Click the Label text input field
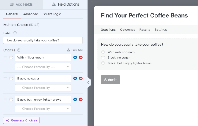This screenshot has height=126, width=198. (43, 40)
